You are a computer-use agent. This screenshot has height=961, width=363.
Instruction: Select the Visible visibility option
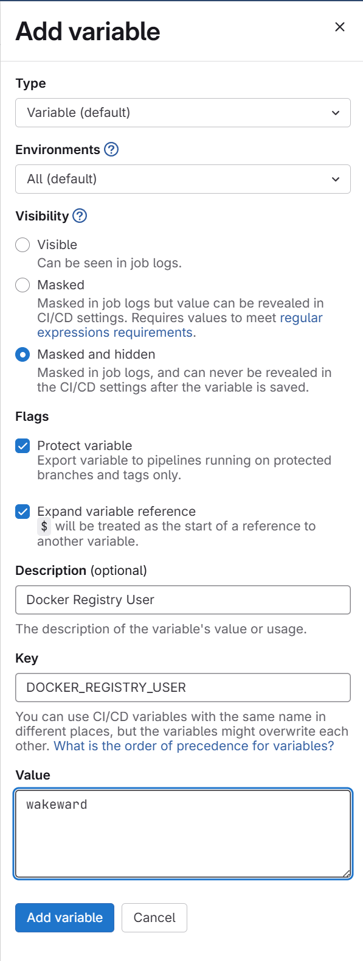[x=22, y=244]
